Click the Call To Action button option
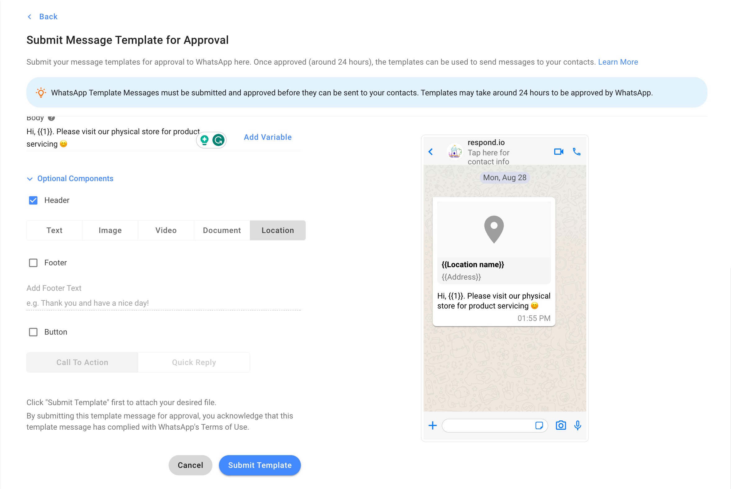Screen dimensions: 731x489 82,362
